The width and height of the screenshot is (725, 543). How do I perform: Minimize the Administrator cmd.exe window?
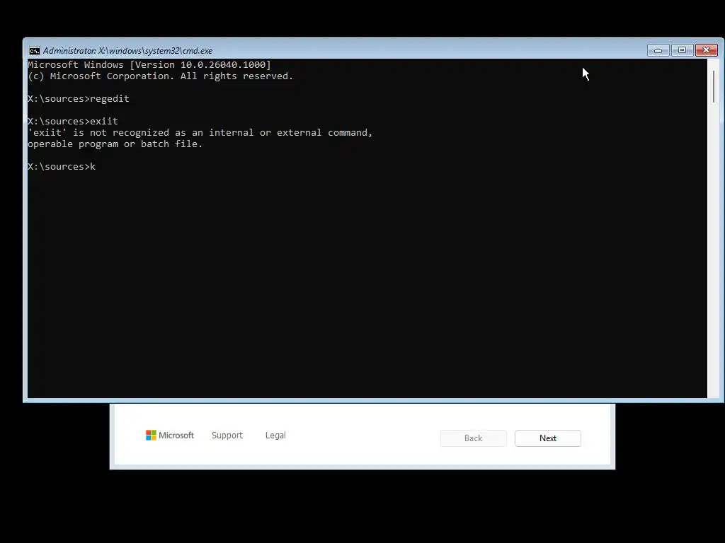tap(658, 50)
